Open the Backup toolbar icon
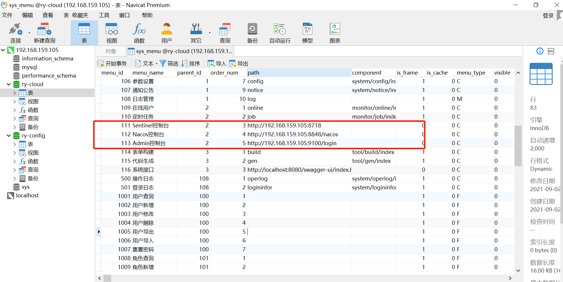Screen dimensions: 563x282 (x=252, y=33)
